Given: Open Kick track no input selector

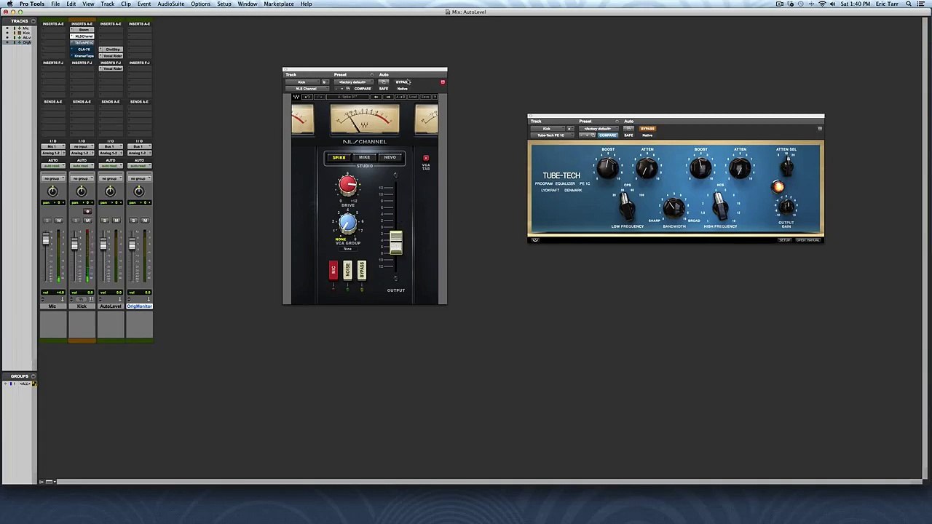Looking at the screenshot, I should [x=82, y=146].
